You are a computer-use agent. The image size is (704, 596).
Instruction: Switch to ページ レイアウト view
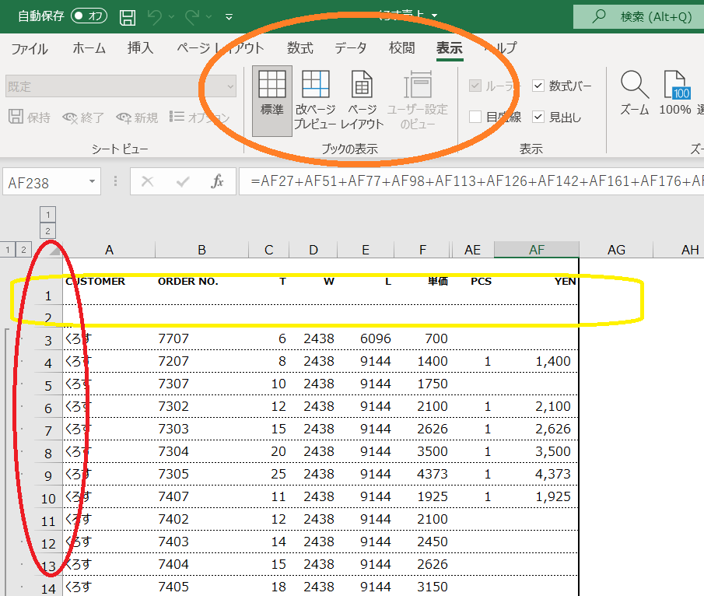point(362,100)
